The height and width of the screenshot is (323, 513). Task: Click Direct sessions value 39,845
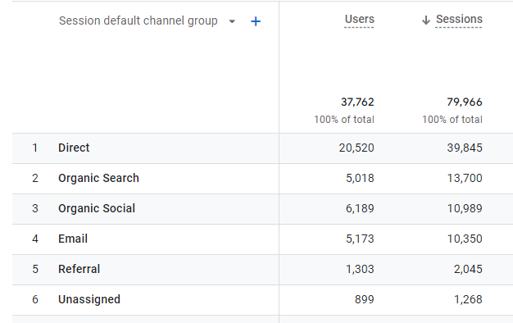point(465,148)
